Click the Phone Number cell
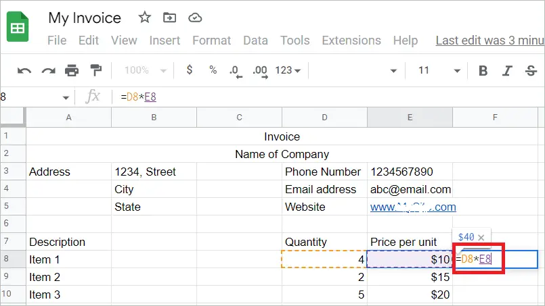 coord(324,172)
